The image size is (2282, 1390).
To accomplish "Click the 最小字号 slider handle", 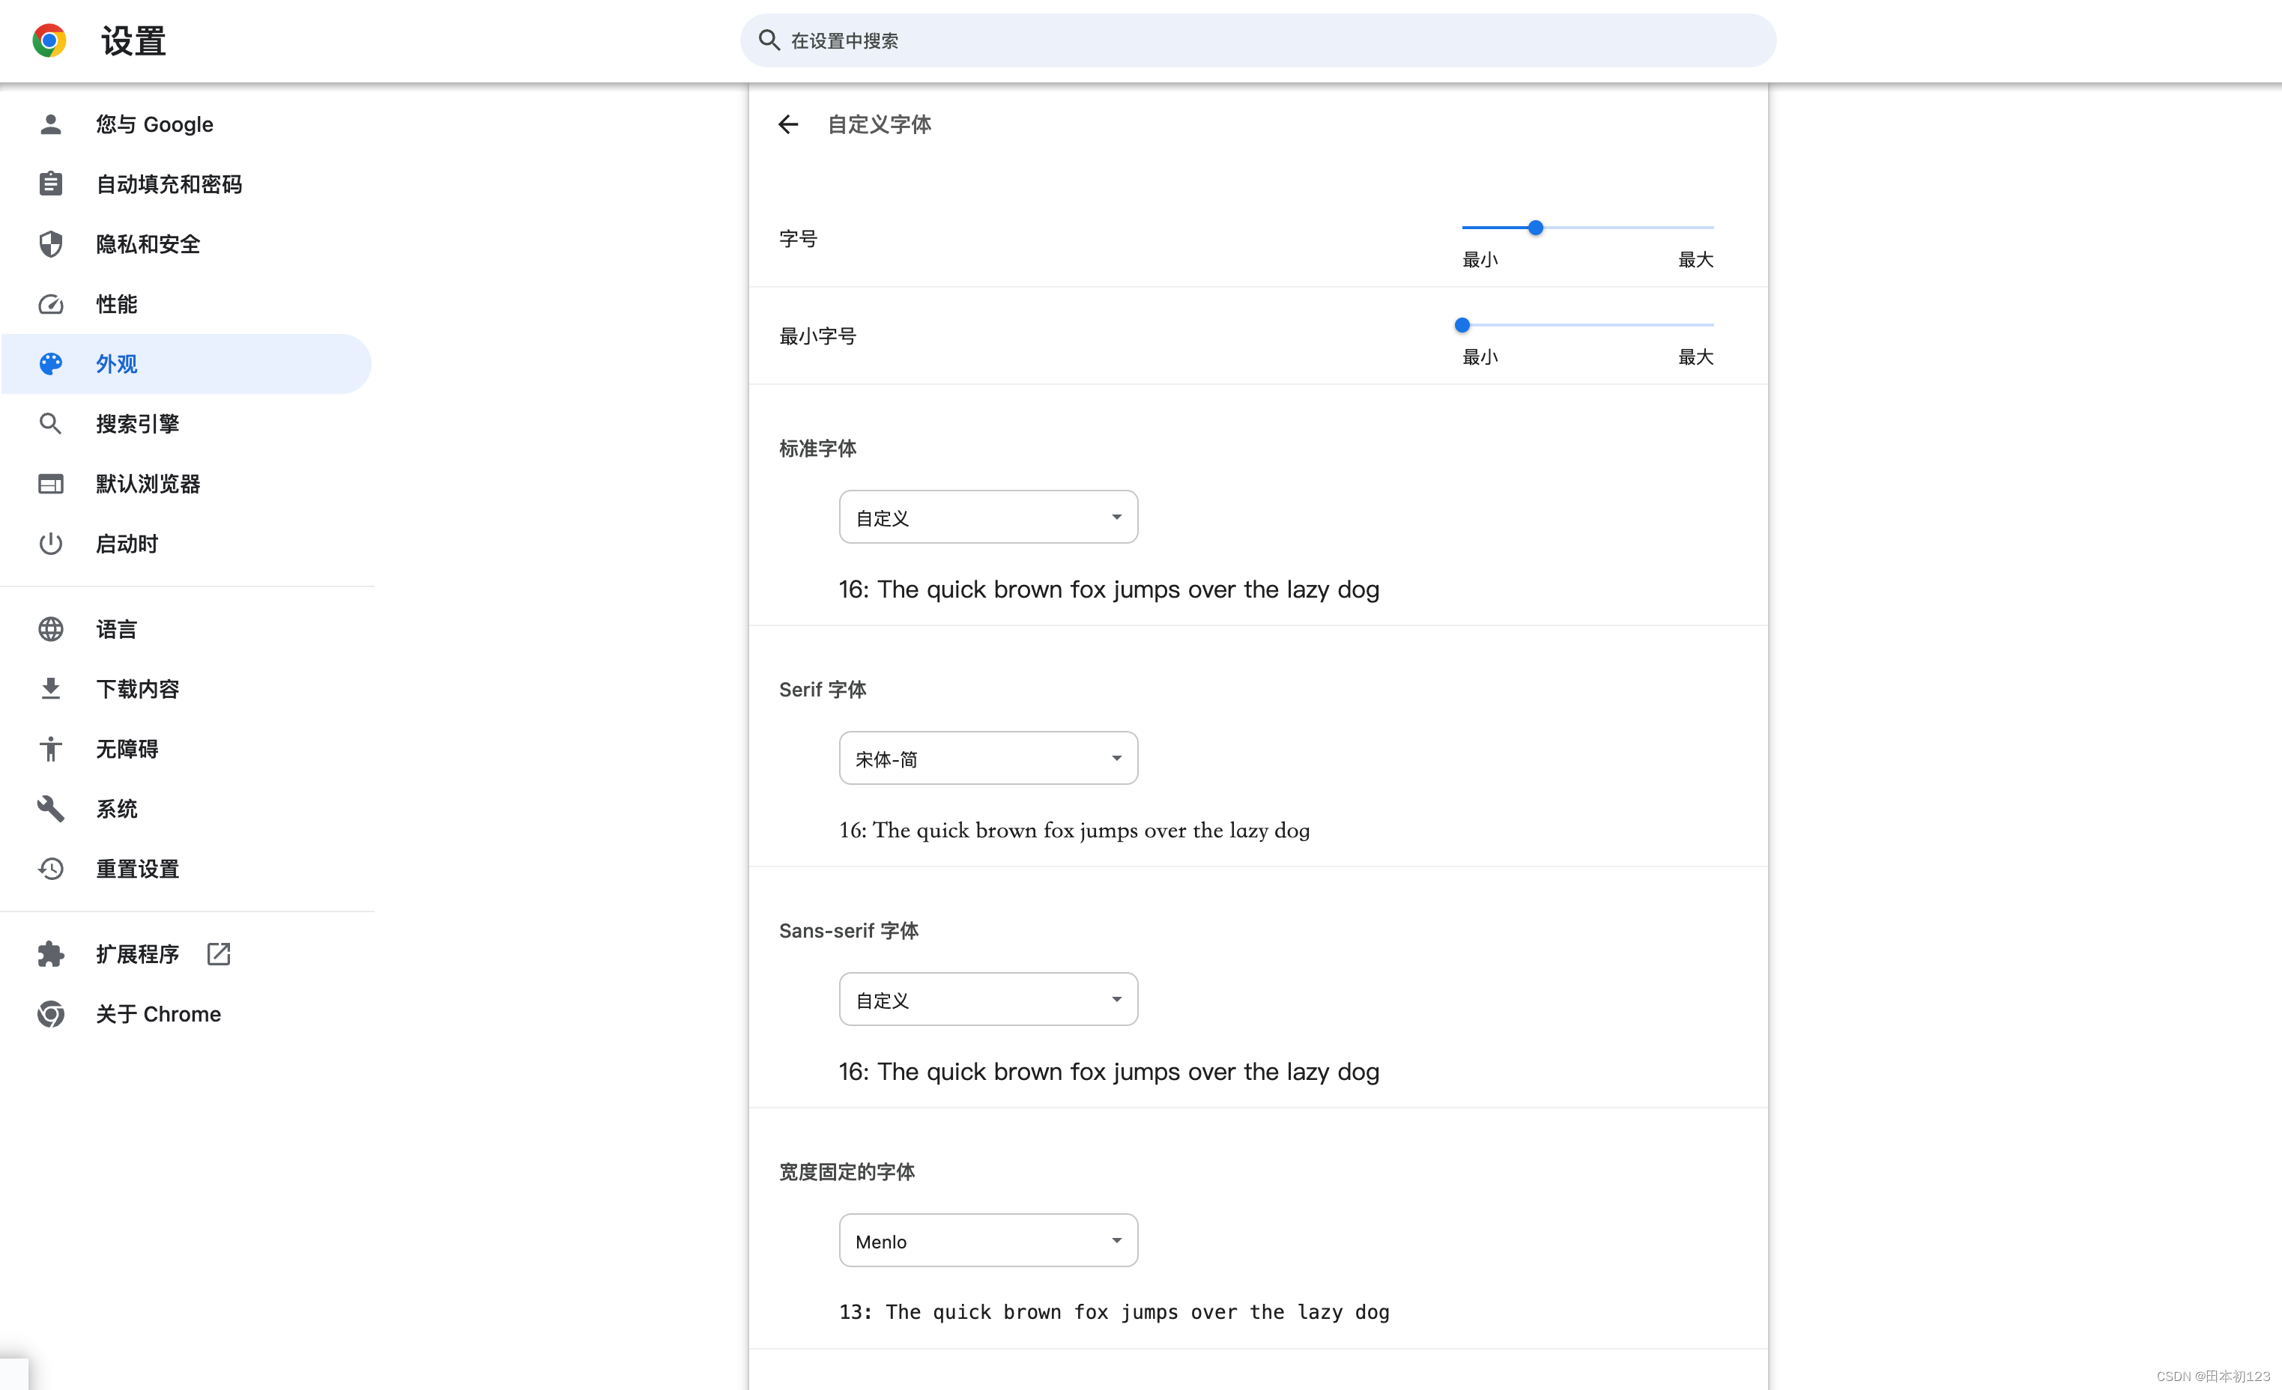I will (x=1462, y=325).
